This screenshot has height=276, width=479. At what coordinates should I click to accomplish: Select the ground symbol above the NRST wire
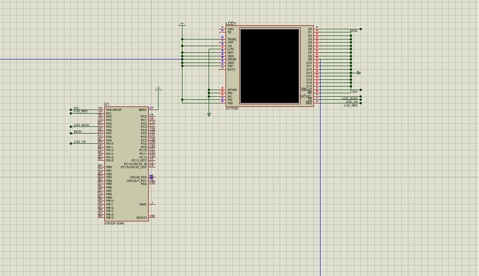pos(158,88)
